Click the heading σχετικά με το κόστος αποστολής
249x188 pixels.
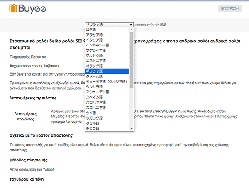[41, 136]
